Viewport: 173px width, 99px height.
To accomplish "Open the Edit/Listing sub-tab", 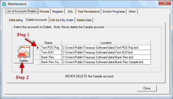I will click(16, 20).
